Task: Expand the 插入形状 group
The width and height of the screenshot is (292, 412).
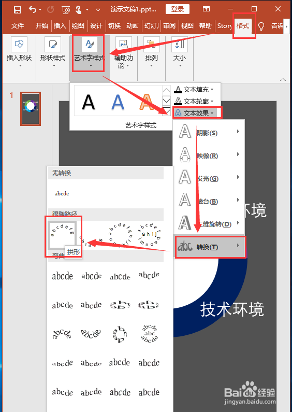Action: click(x=19, y=52)
